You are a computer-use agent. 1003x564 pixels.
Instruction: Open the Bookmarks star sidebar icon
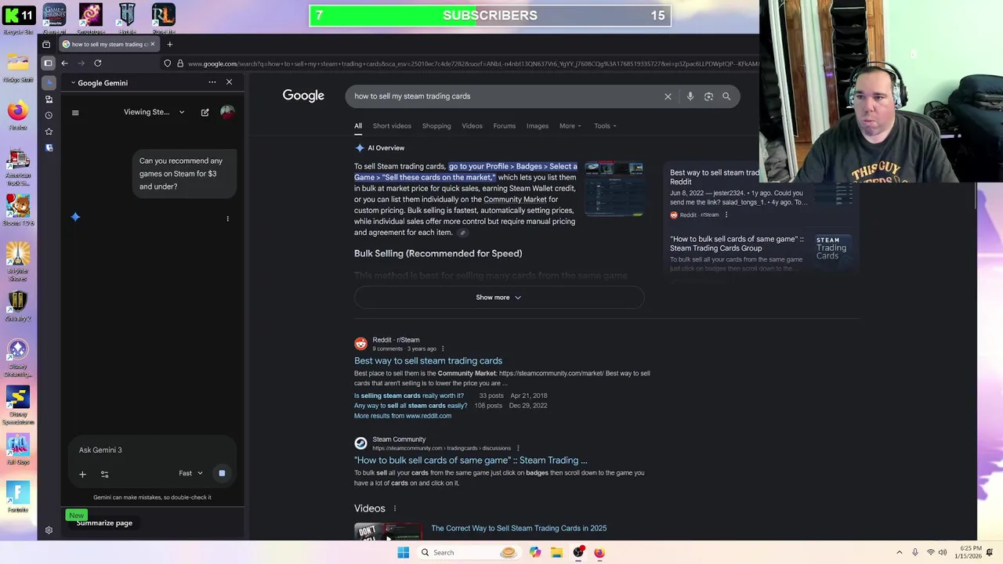pos(49,131)
